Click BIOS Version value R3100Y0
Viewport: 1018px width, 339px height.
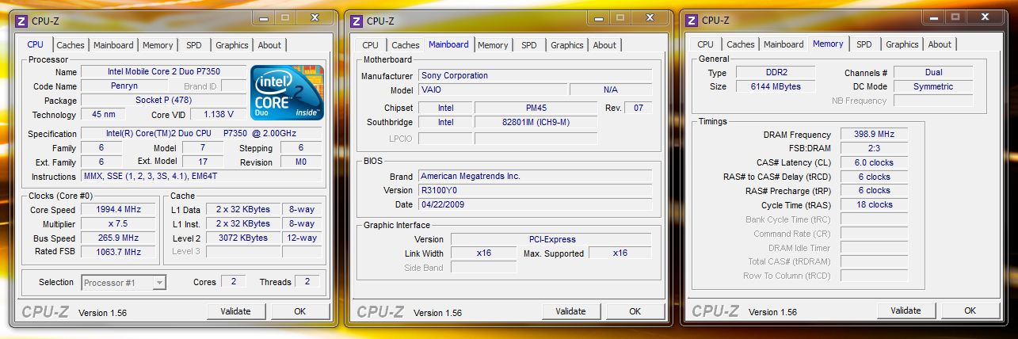click(535, 190)
